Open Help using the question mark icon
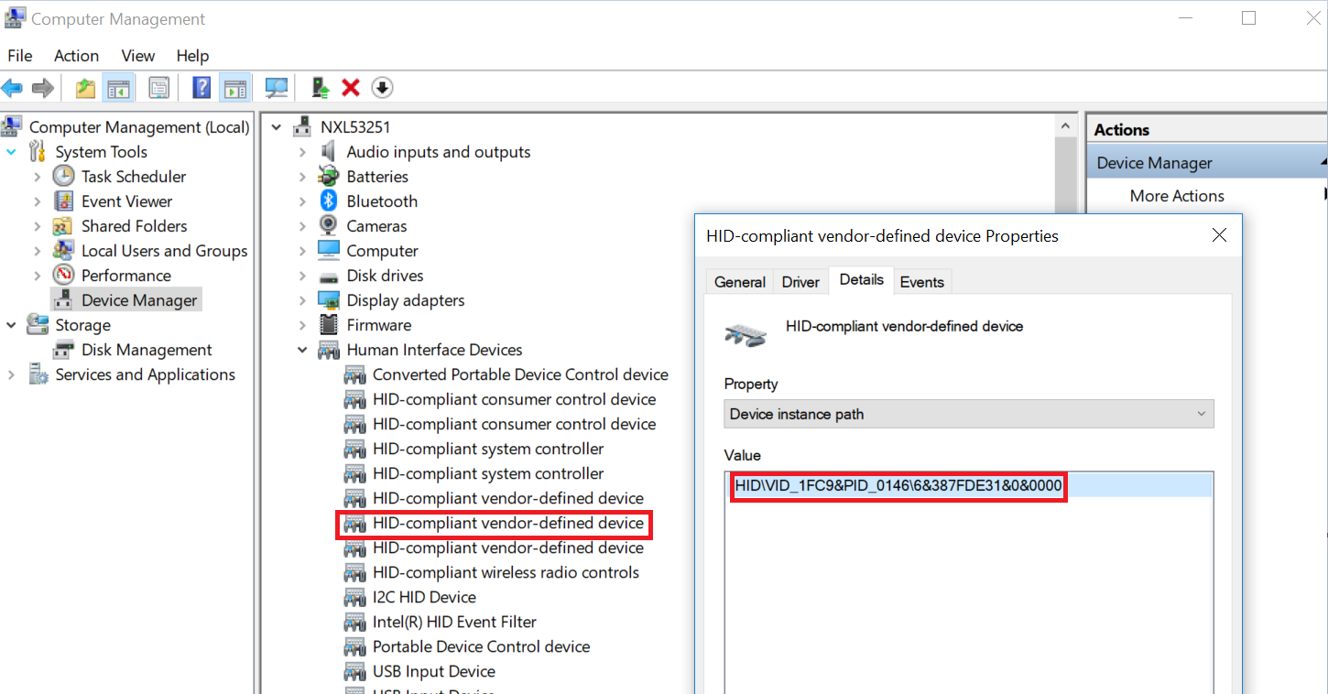The height and width of the screenshot is (694, 1328). (x=200, y=87)
